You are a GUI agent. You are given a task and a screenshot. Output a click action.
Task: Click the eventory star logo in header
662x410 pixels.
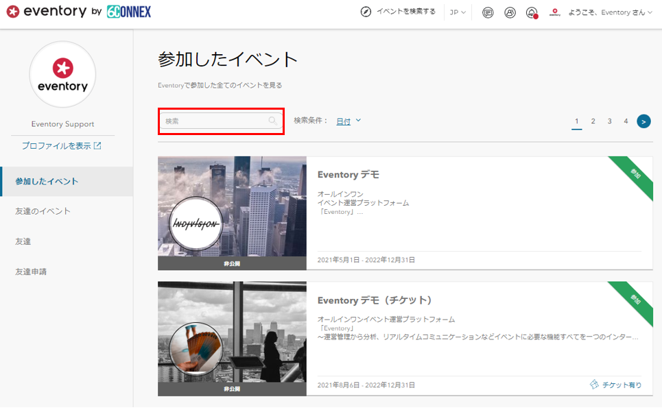[x=12, y=12]
